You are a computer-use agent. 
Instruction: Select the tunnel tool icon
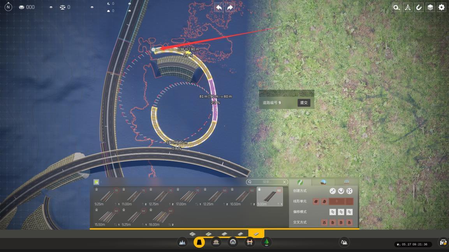point(233,243)
